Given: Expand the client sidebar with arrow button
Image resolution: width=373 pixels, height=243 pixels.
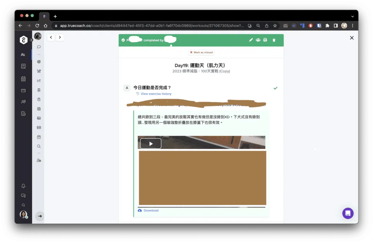Looking at the screenshot, I should [40, 216].
